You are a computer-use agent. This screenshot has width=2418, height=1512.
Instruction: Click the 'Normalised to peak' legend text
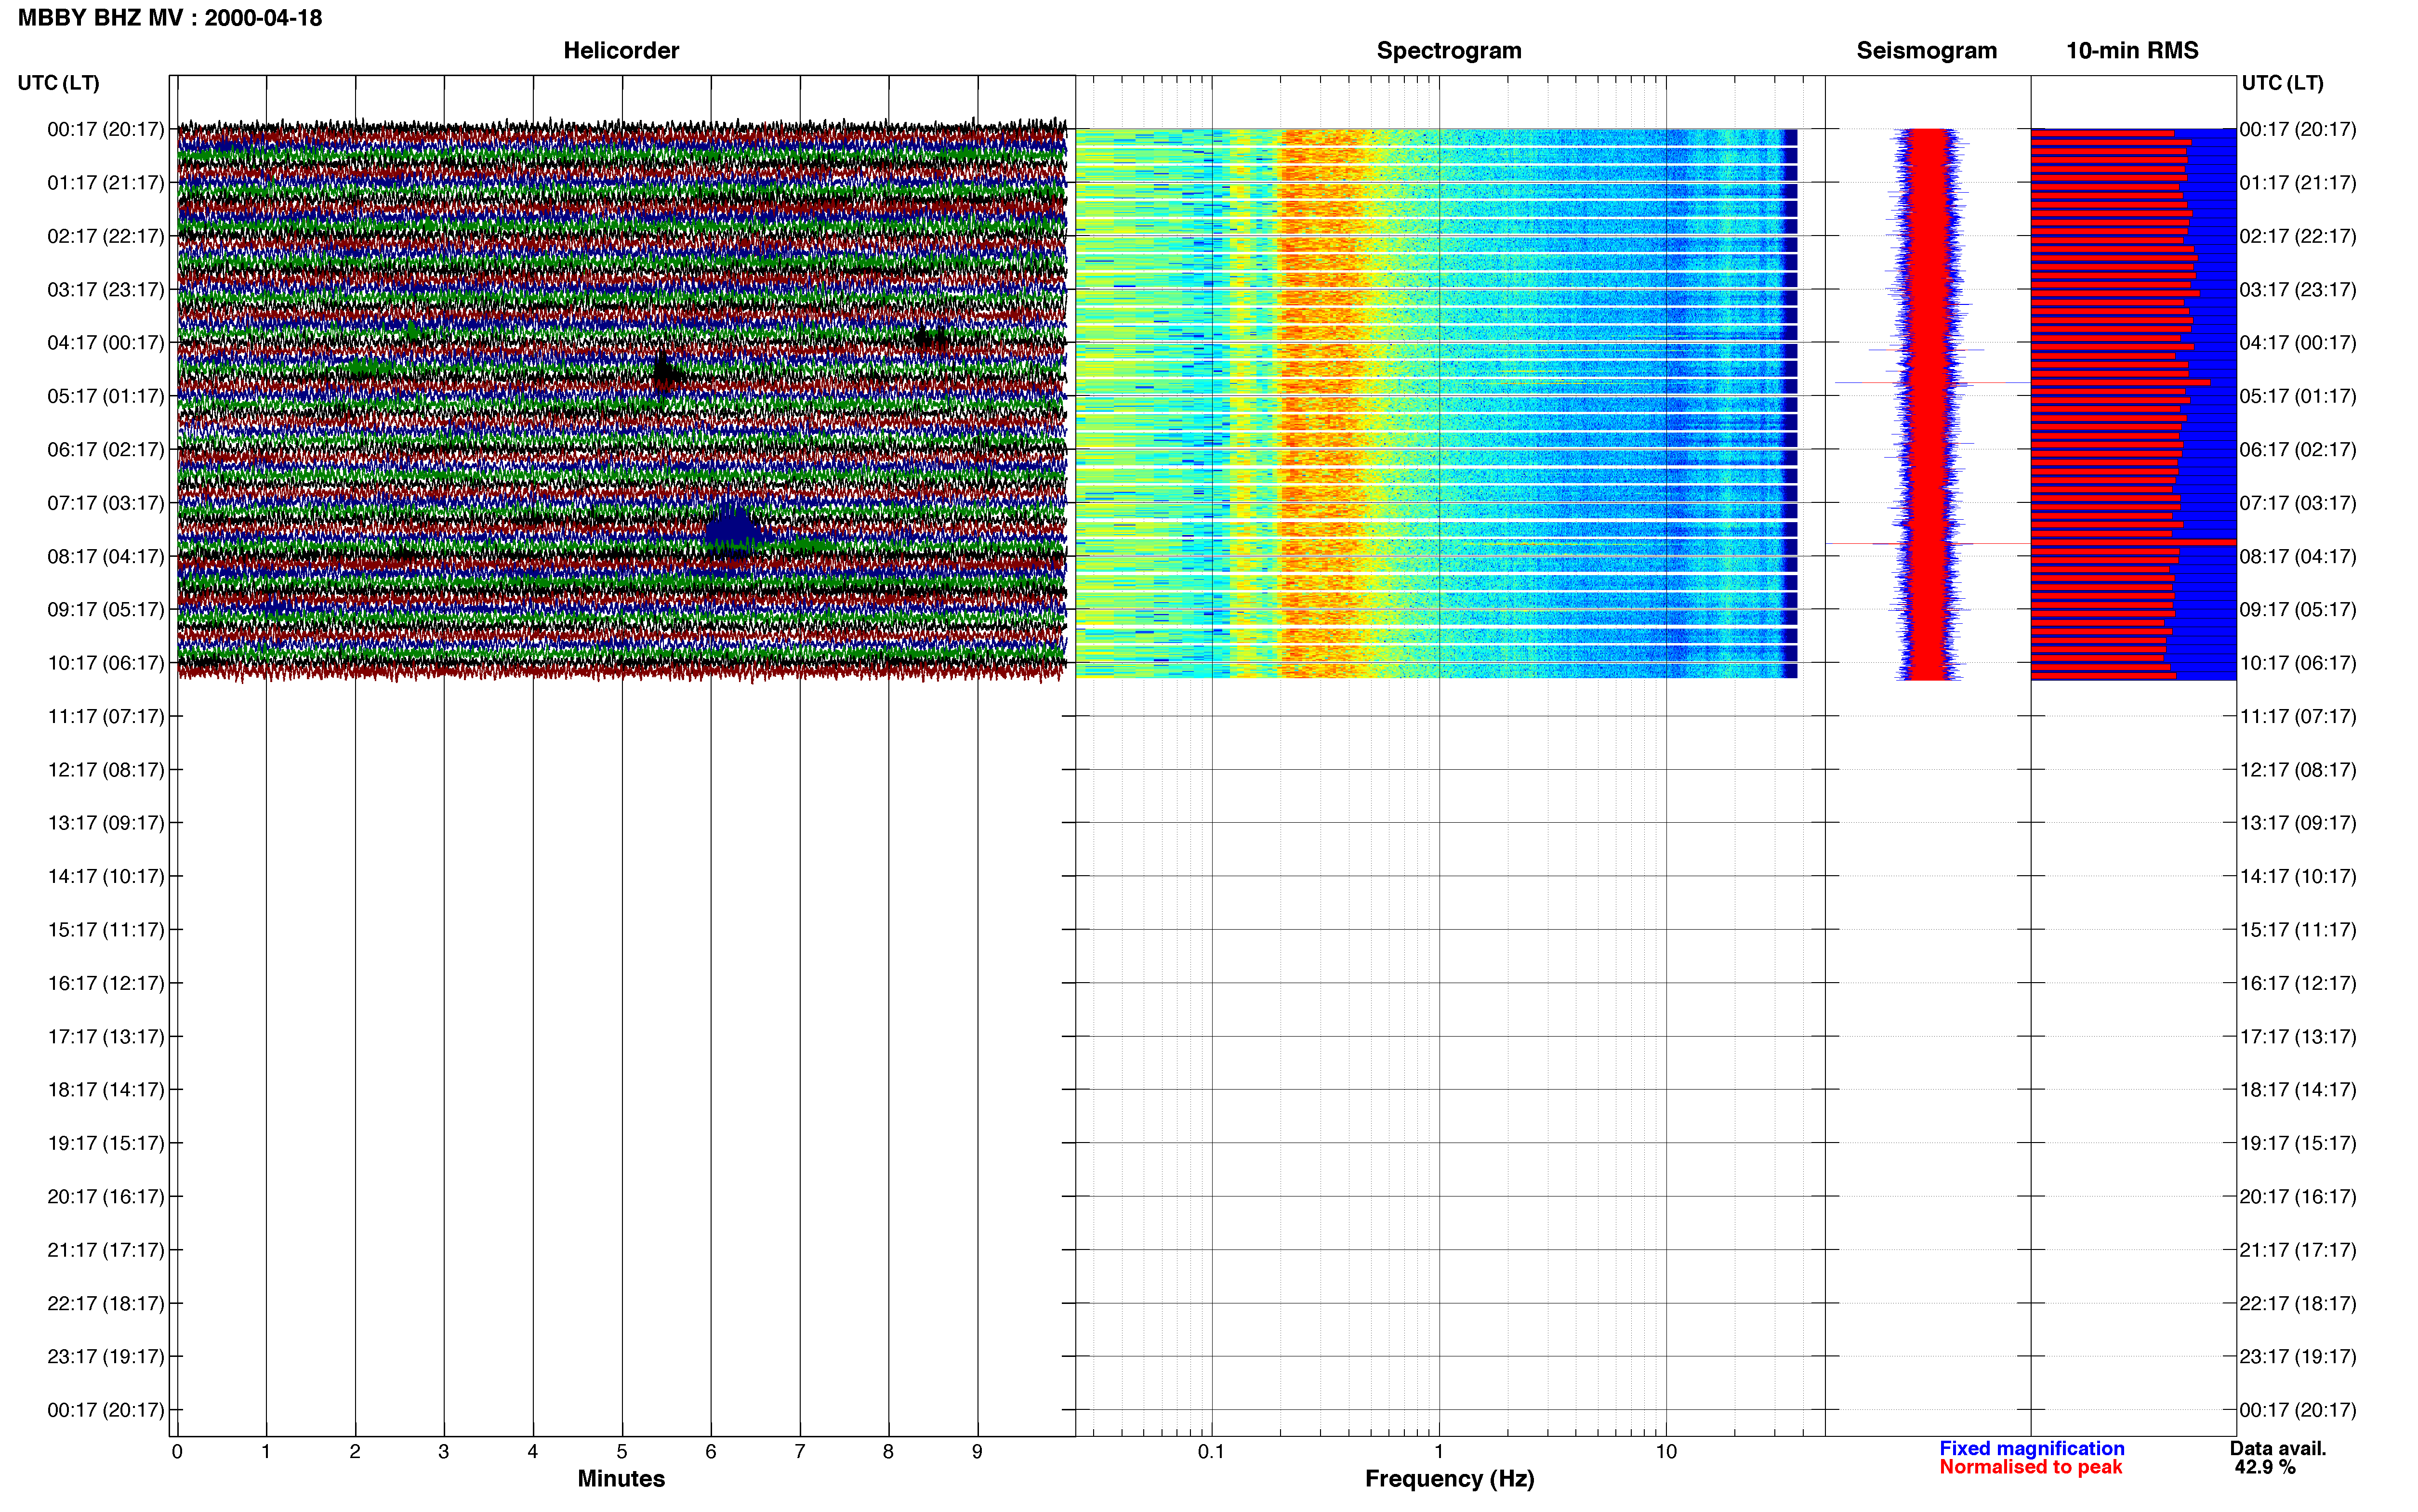(x=2030, y=1468)
